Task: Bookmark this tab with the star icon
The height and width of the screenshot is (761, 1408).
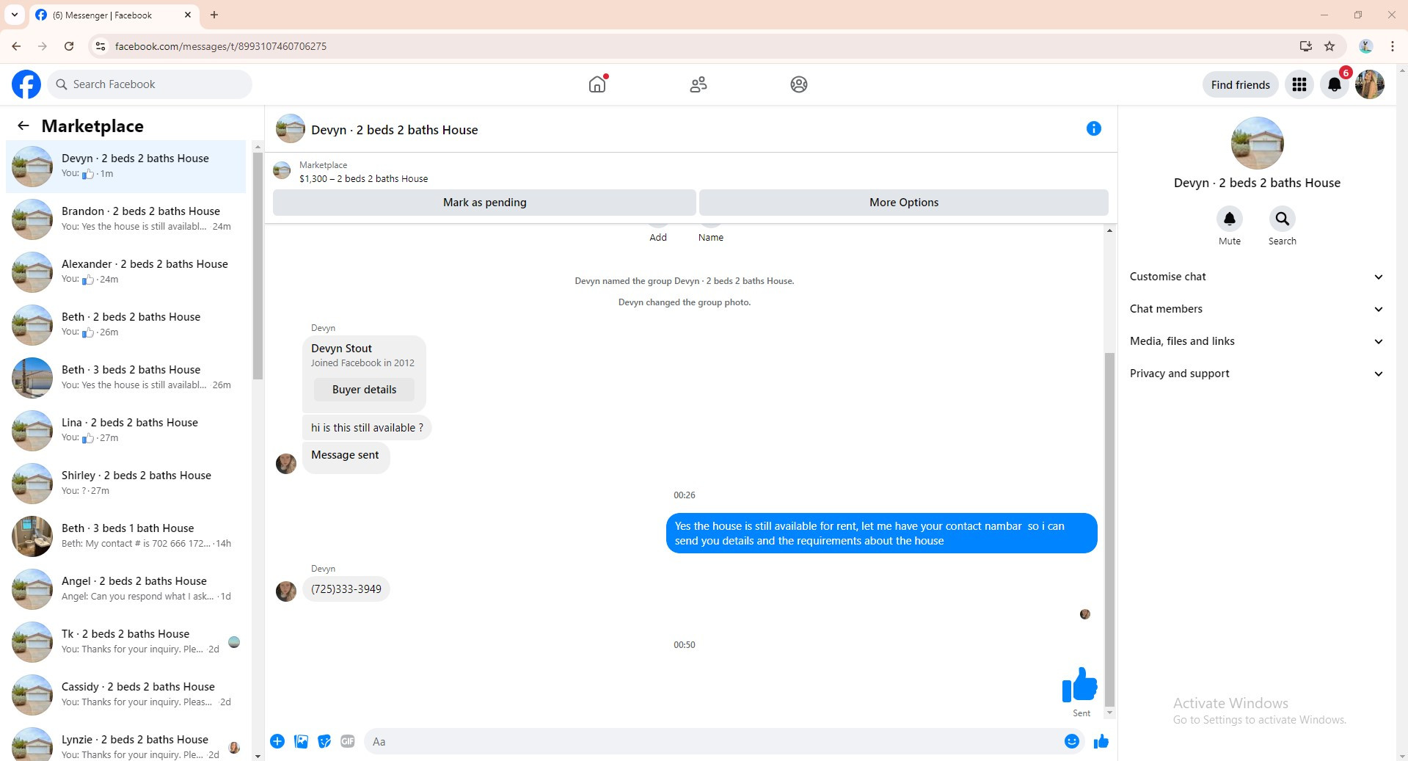Action: click(1329, 46)
